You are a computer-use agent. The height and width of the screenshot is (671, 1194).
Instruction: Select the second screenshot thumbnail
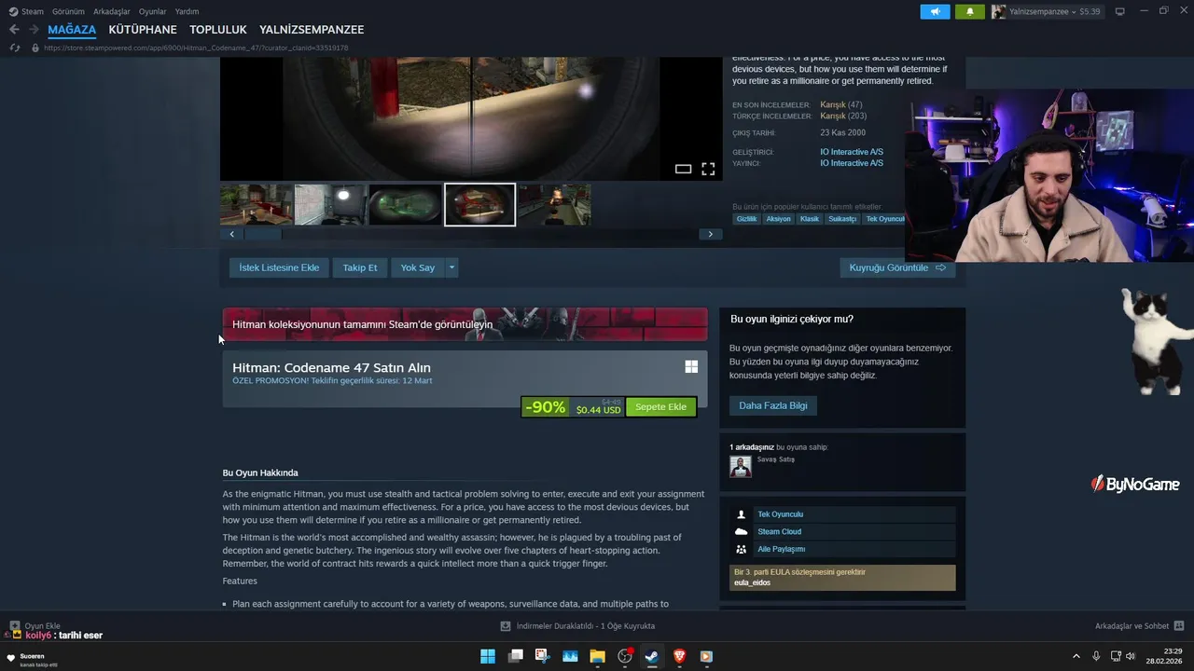(330, 205)
